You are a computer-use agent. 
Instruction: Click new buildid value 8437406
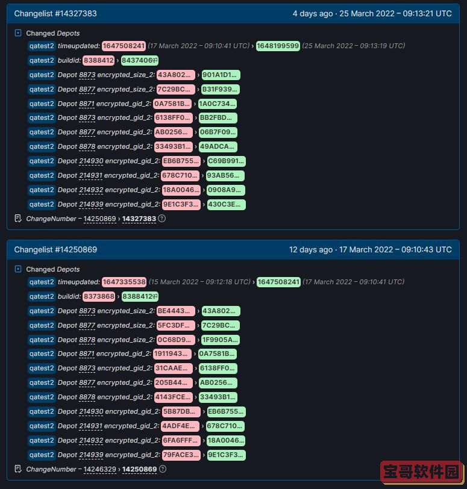(139, 60)
